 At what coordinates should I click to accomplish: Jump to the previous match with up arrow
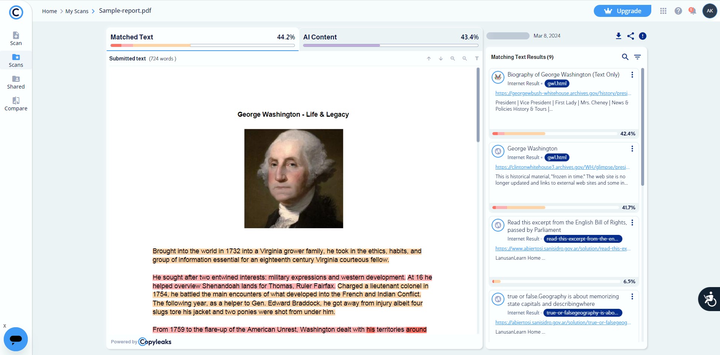click(429, 59)
